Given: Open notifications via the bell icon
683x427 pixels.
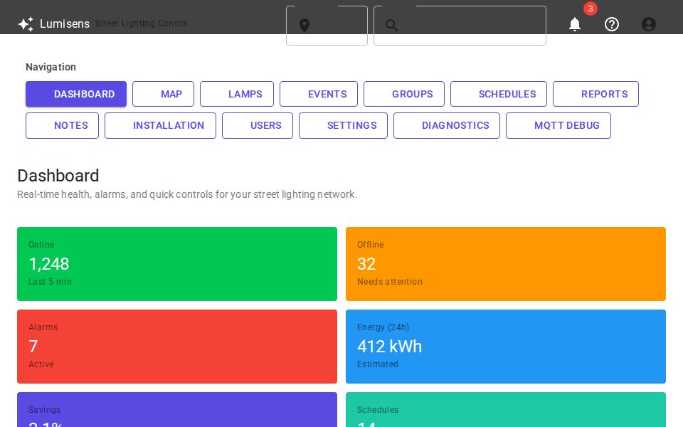Looking at the screenshot, I should 575,24.
